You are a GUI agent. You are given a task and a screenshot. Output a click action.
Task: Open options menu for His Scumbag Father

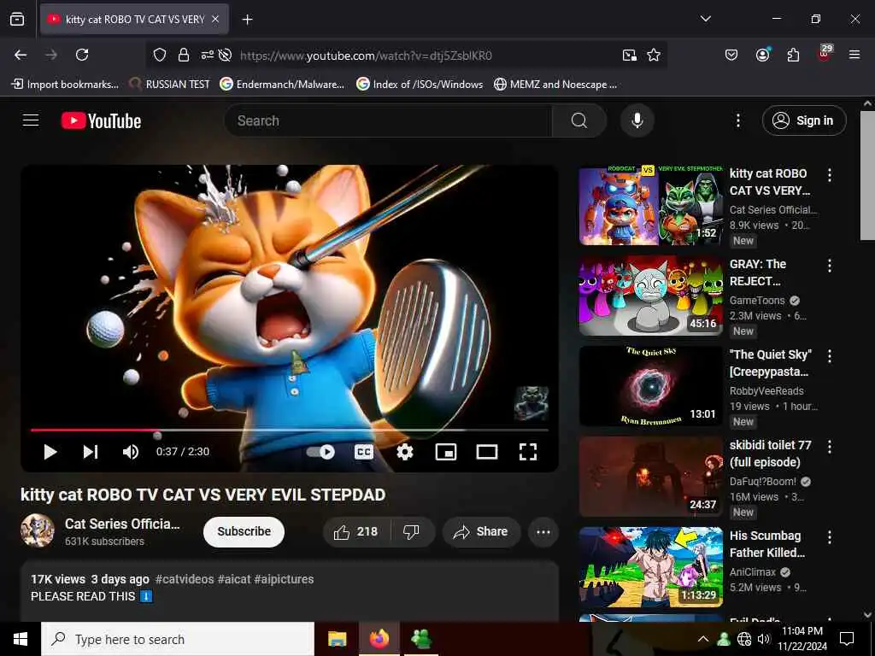(830, 536)
